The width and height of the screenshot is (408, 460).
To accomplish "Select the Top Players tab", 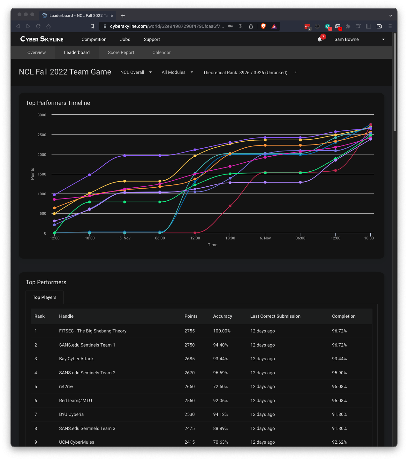I will pos(44,297).
